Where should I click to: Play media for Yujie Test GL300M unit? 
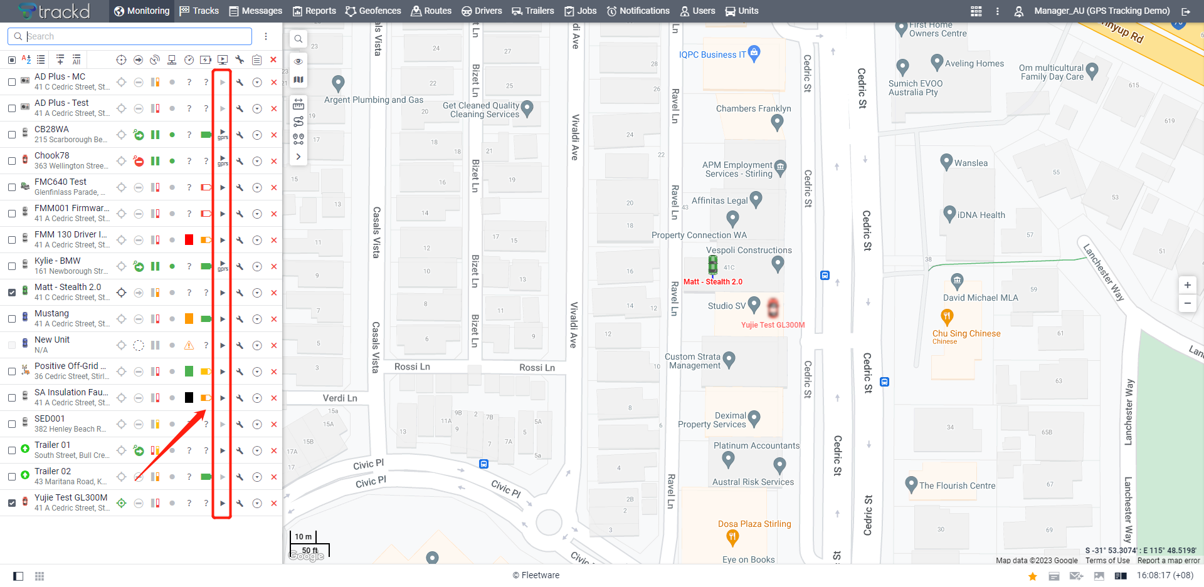pos(223,503)
